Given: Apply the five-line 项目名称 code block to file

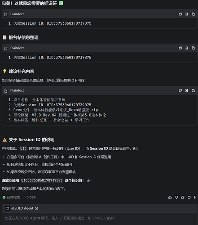Looking at the screenshot, I should pyautogui.click(x=193, y=90).
